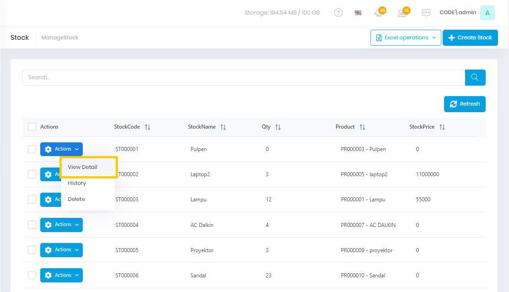Open Actions dropdown for AC Daikin row

tap(61, 225)
